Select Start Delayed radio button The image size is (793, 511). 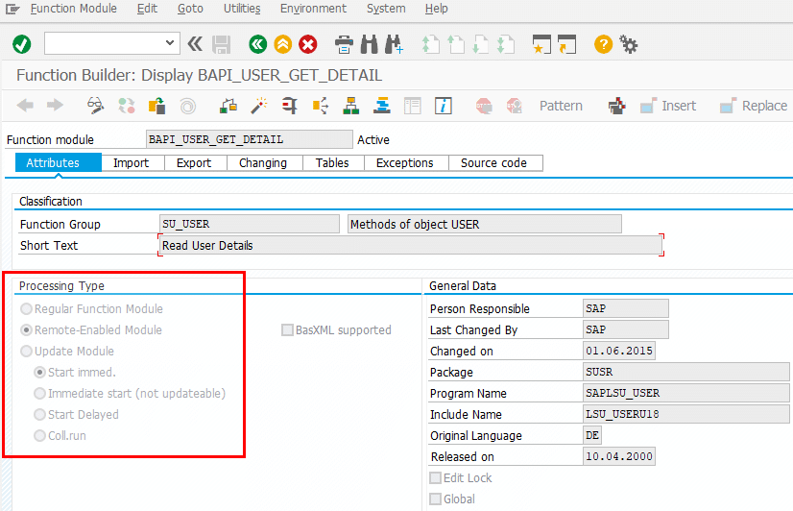pos(39,414)
